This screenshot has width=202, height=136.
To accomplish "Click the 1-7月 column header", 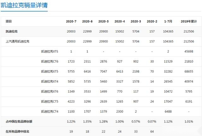I will pos(168,21).
